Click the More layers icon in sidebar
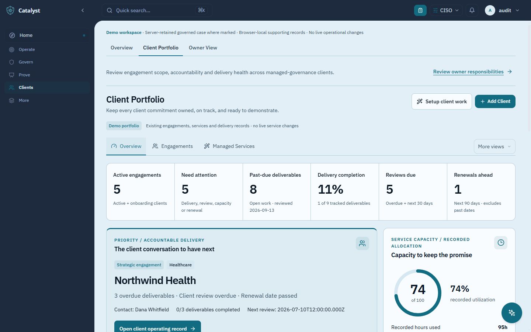This screenshot has height=332, width=531. pyautogui.click(x=12, y=100)
